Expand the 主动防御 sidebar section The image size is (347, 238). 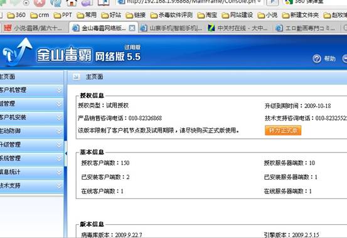coord(31,131)
